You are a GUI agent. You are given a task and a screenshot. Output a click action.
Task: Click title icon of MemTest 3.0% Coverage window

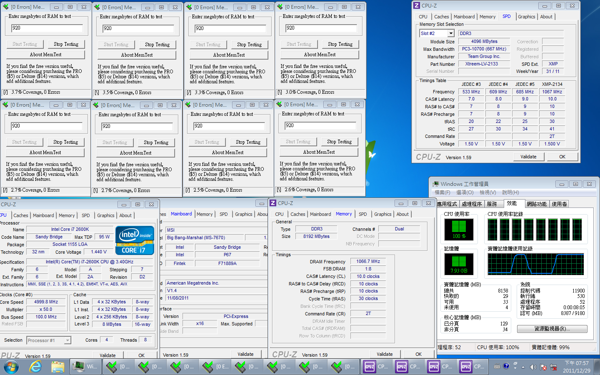coord(280,7)
